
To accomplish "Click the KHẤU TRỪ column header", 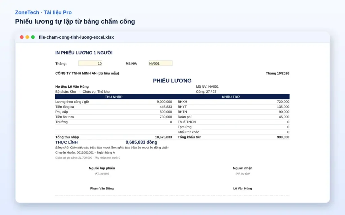I will [x=231, y=97].
